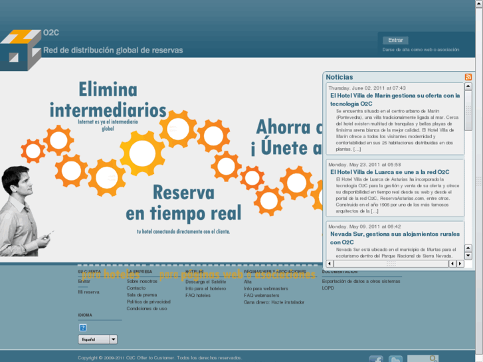
Task: Open 'Política de privacidad' footer link
Action: [x=148, y=302]
